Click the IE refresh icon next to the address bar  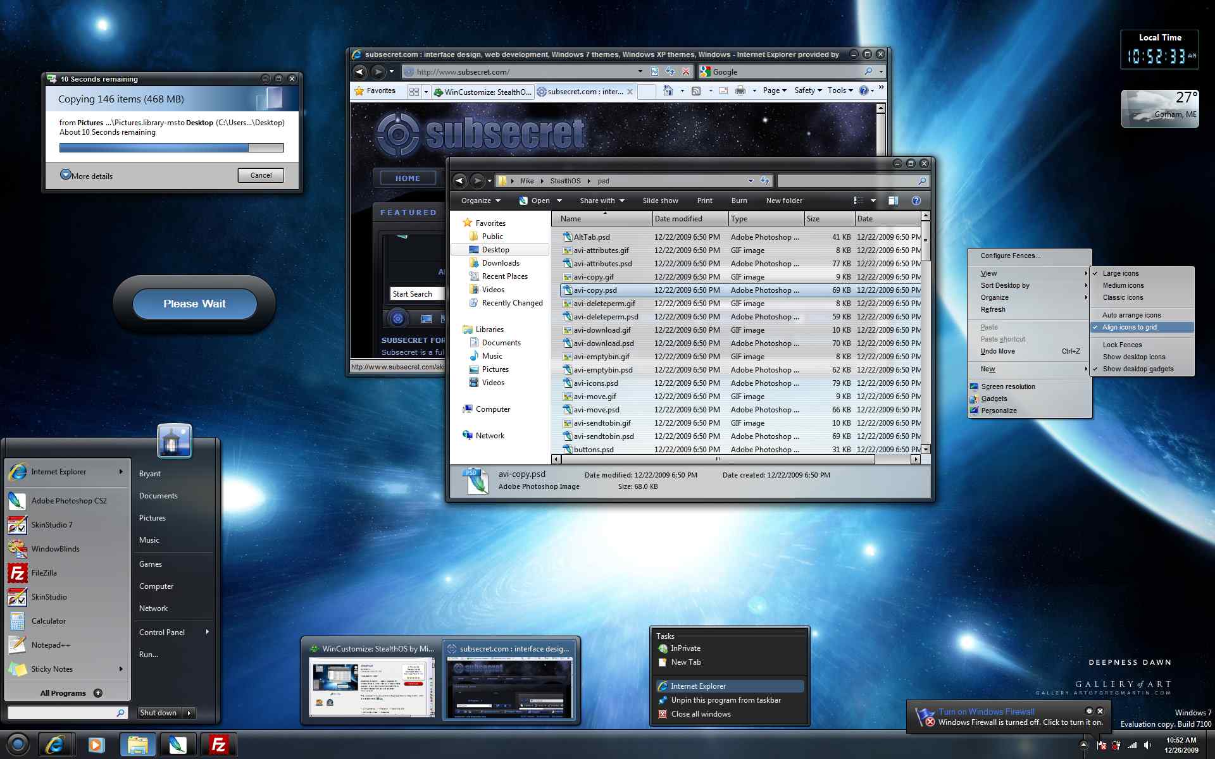click(670, 71)
